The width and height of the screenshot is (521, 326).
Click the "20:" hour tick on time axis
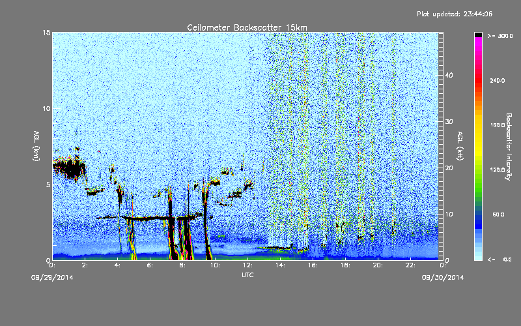click(378, 265)
